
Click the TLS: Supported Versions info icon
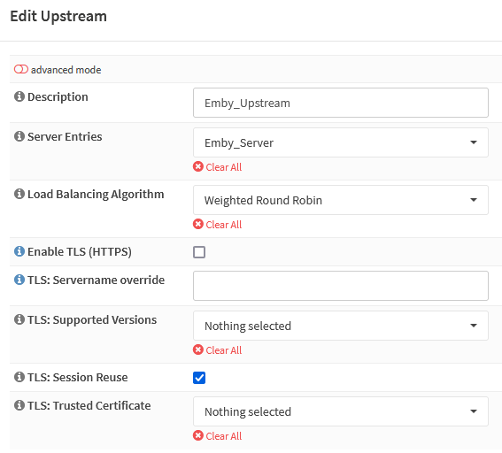19,319
